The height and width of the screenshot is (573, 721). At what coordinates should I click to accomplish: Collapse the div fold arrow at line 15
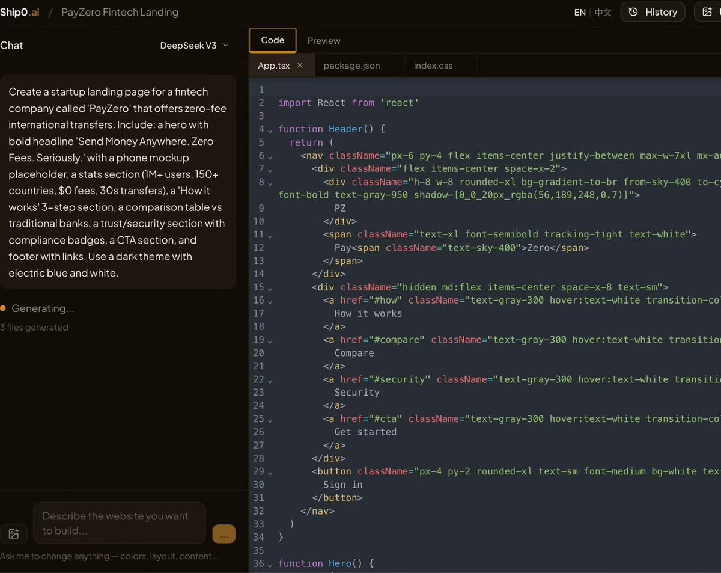(x=270, y=288)
